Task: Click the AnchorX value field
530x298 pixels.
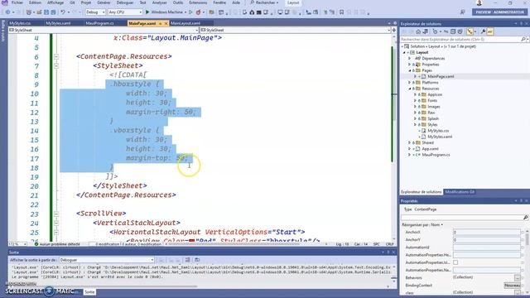Action: 486,232
